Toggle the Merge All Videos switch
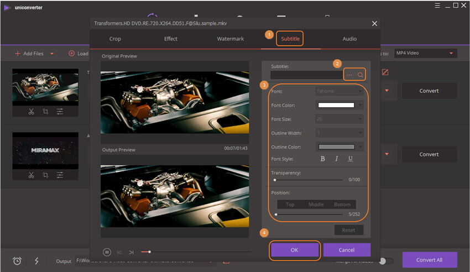This screenshot has width=470, height=272. 386,261
